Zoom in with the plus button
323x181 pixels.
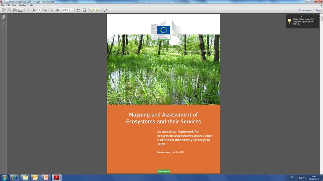pos(57,10)
